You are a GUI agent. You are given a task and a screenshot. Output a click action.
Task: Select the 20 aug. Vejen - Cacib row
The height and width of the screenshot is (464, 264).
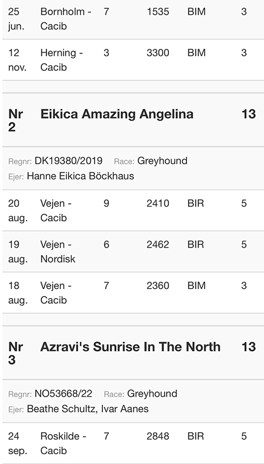pyautogui.click(x=132, y=210)
